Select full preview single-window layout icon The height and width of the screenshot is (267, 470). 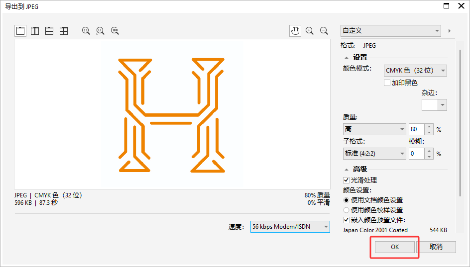pos(20,31)
